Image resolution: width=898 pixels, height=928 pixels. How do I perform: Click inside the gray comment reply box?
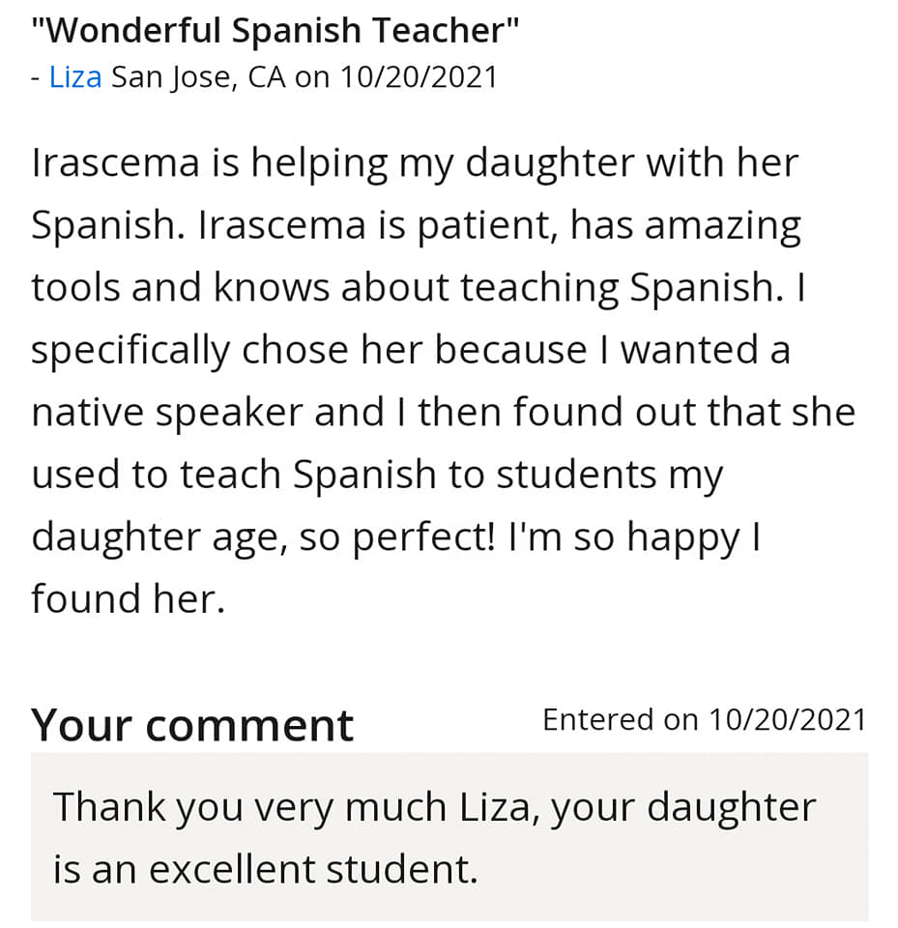click(449, 837)
